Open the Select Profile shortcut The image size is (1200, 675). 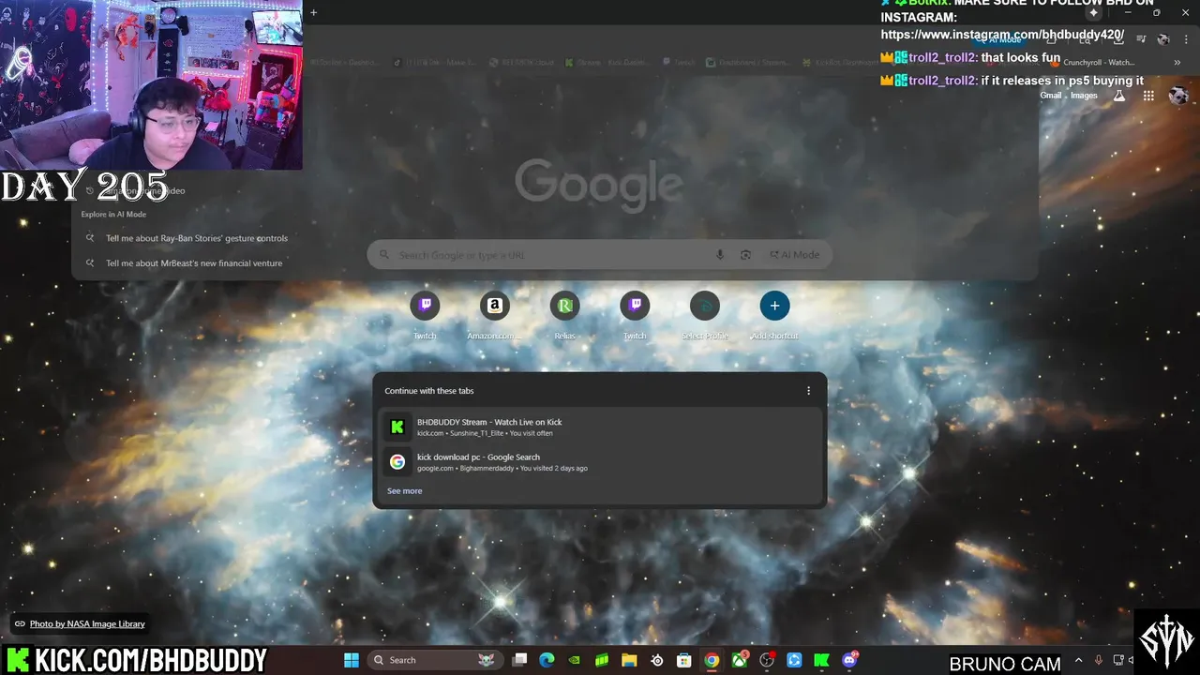coord(704,314)
